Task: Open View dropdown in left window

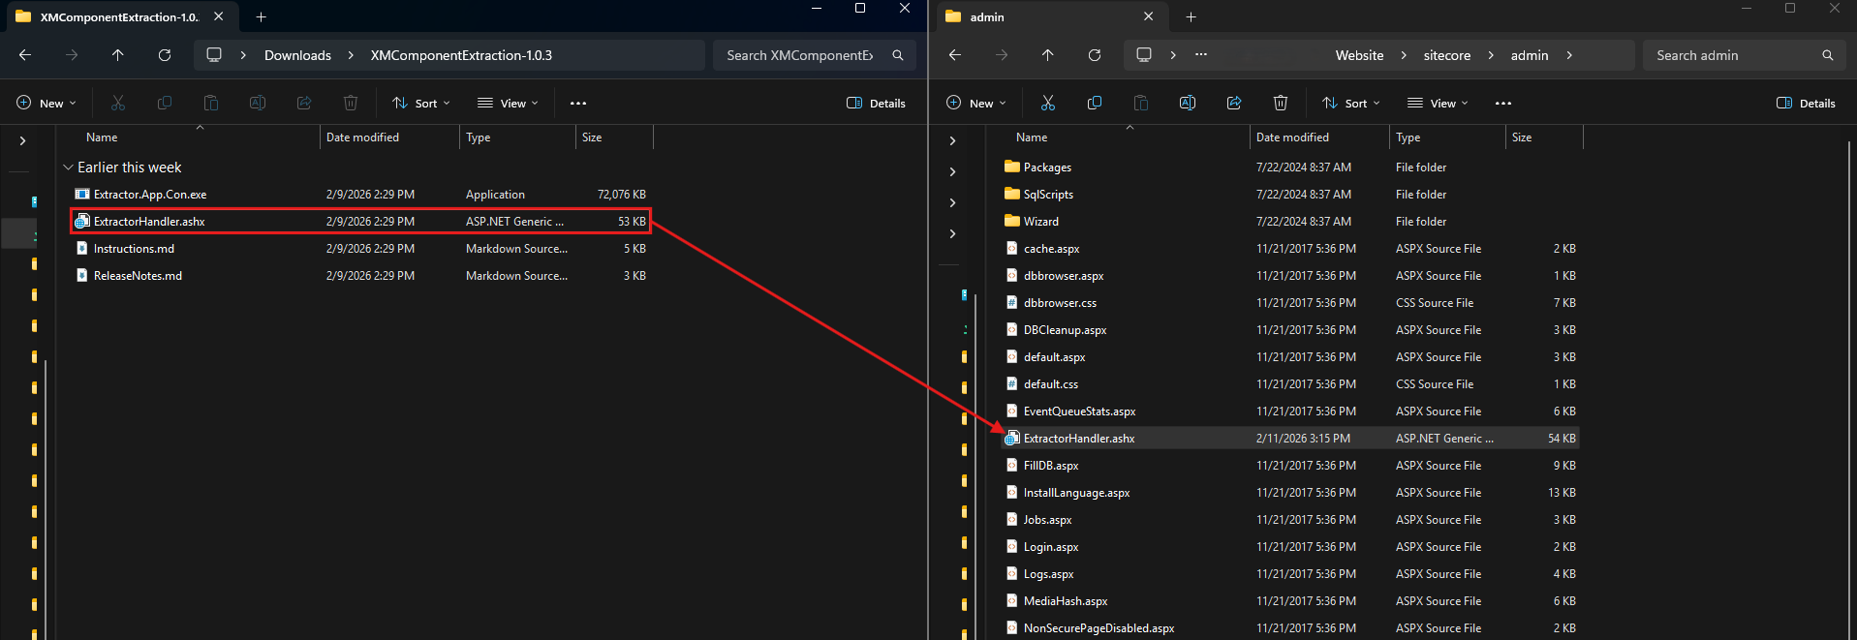Action: click(x=508, y=103)
